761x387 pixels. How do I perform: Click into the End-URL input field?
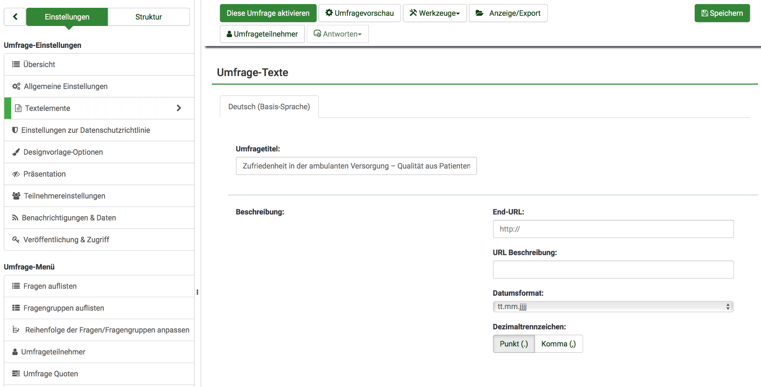(x=613, y=229)
